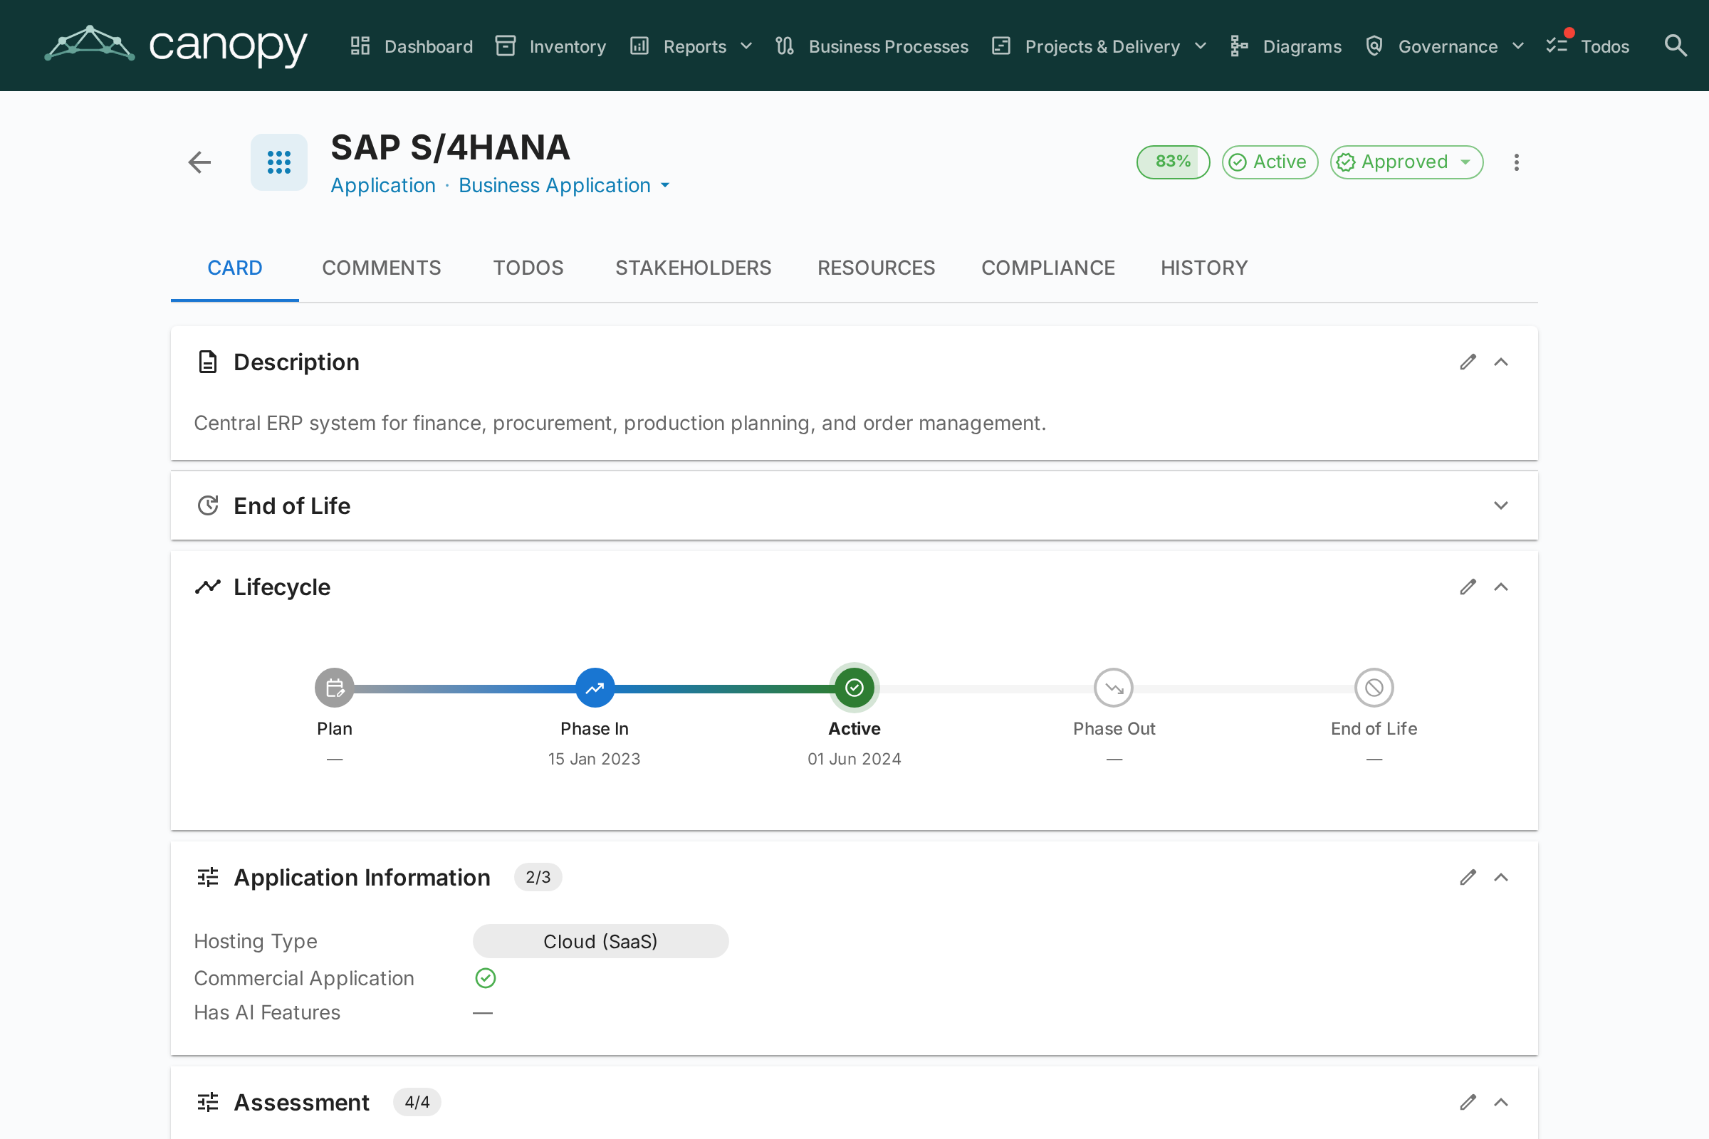Collapse the Lifecycle section
The width and height of the screenshot is (1709, 1139).
(x=1501, y=587)
